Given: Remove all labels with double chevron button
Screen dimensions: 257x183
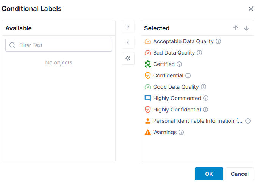Looking at the screenshot, I should (x=128, y=58).
